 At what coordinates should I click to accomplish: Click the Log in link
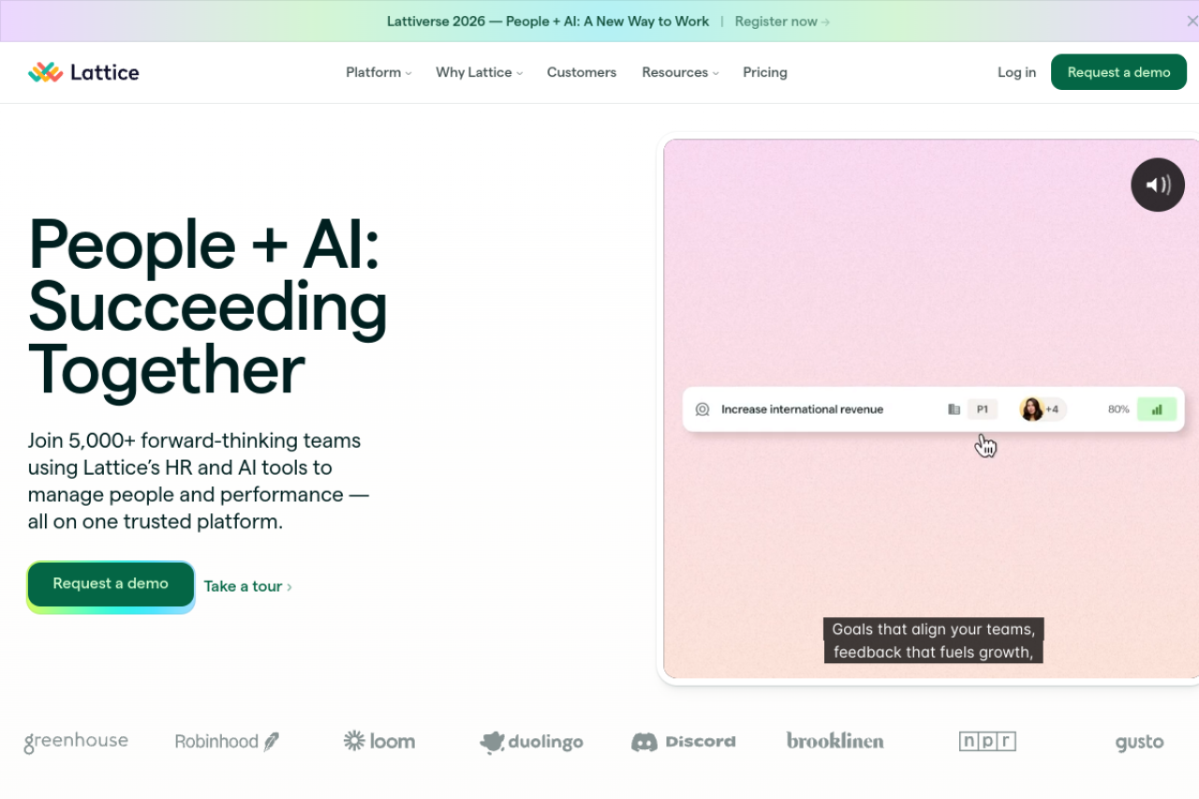click(x=1016, y=72)
